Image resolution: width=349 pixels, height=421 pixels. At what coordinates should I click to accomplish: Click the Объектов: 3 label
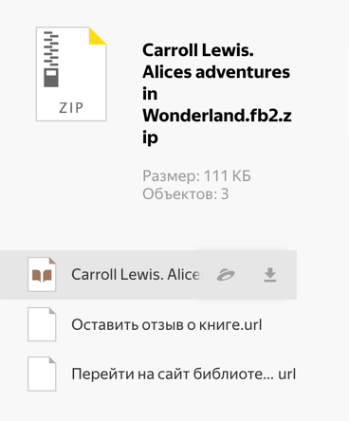[x=186, y=193]
